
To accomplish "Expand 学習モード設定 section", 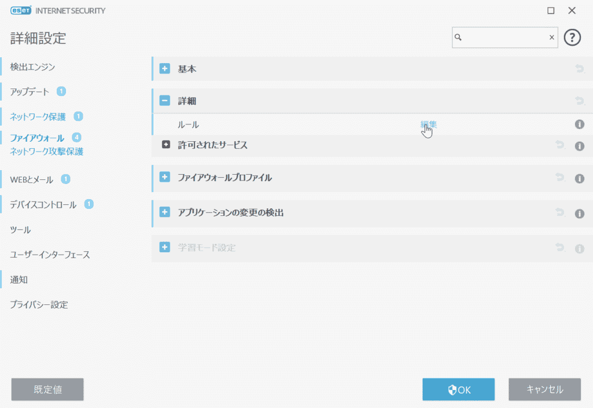I will pyautogui.click(x=164, y=247).
